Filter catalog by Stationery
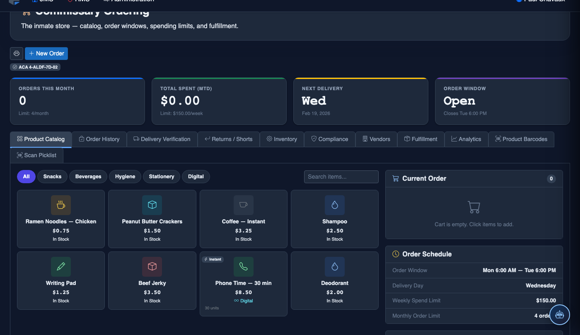Screen dimensions: 580x335 coord(162,177)
